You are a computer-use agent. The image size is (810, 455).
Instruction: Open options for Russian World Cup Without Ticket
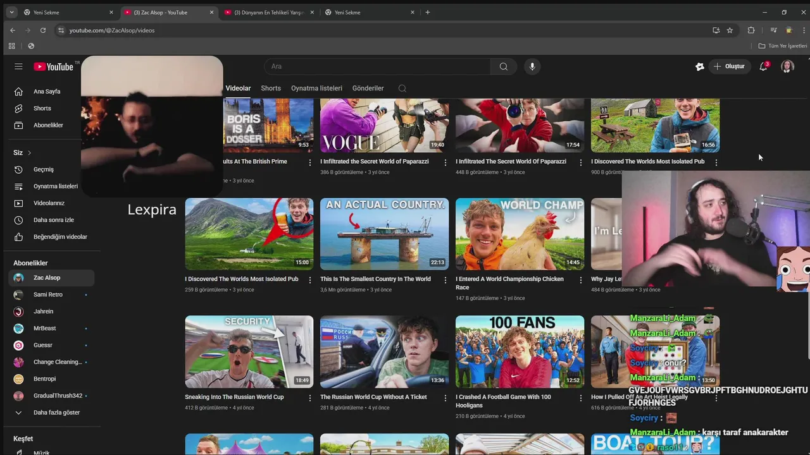pyautogui.click(x=445, y=398)
